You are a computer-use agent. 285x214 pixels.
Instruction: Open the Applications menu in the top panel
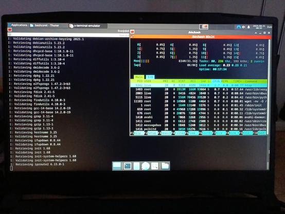(x=17, y=25)
